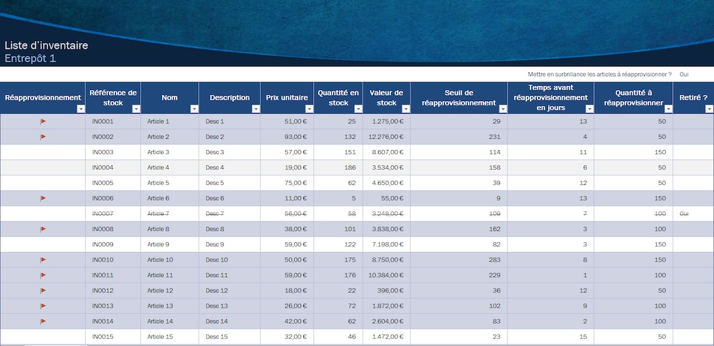Select cell IN0005 reference
This screenshot has width=714, height=346.
tap(113, 183)
